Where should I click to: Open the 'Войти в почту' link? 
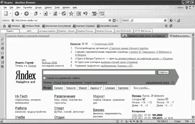tap(182, 36)
